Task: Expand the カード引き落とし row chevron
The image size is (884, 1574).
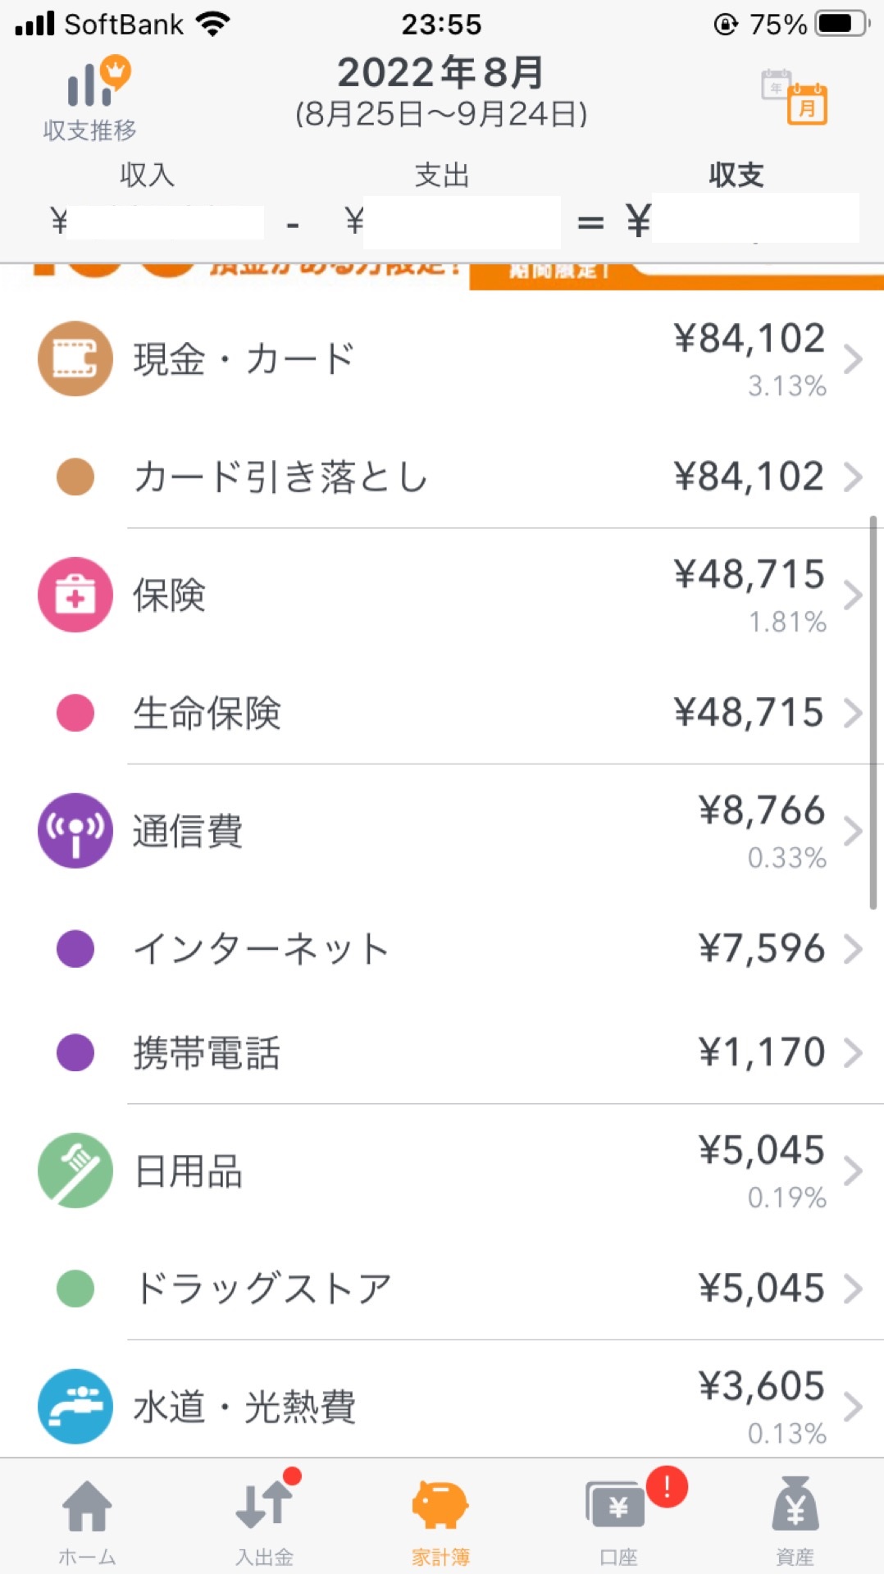Action: tap(853, 477)
